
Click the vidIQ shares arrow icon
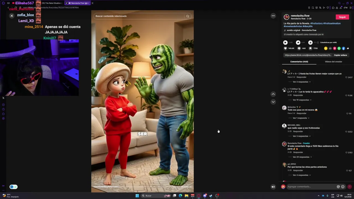coord(298,43)
